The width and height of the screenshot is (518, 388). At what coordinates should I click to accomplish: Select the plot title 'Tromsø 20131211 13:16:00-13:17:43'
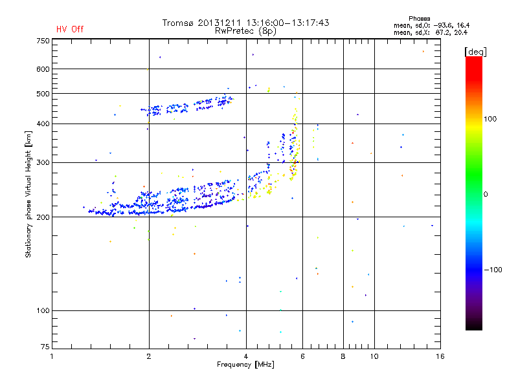[x=245, y=23]
